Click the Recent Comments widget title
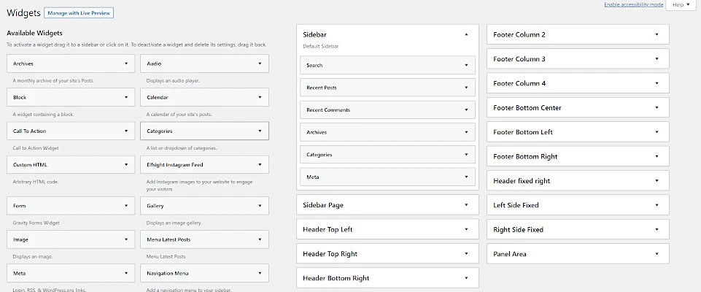 coord(328,110)
